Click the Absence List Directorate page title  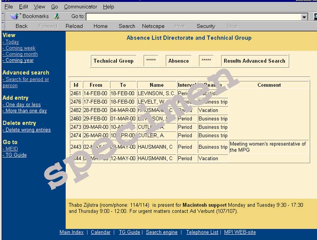point(189,38)
